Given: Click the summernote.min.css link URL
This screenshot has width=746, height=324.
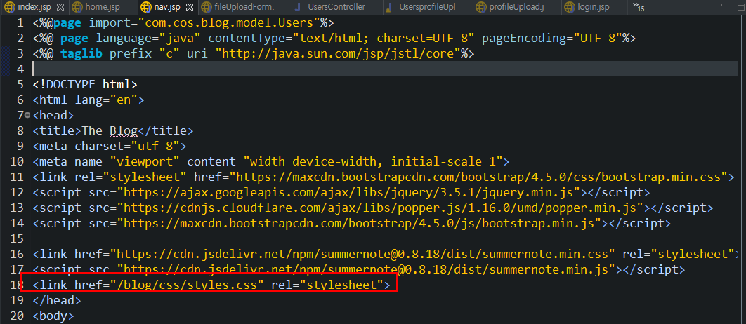Looking at the screenshot, I should click(x=362, y=254).
